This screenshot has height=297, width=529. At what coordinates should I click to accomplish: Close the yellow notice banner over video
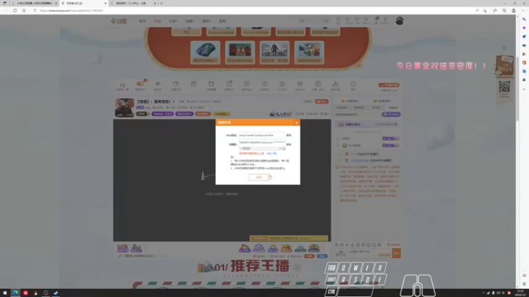coord(325,238)
